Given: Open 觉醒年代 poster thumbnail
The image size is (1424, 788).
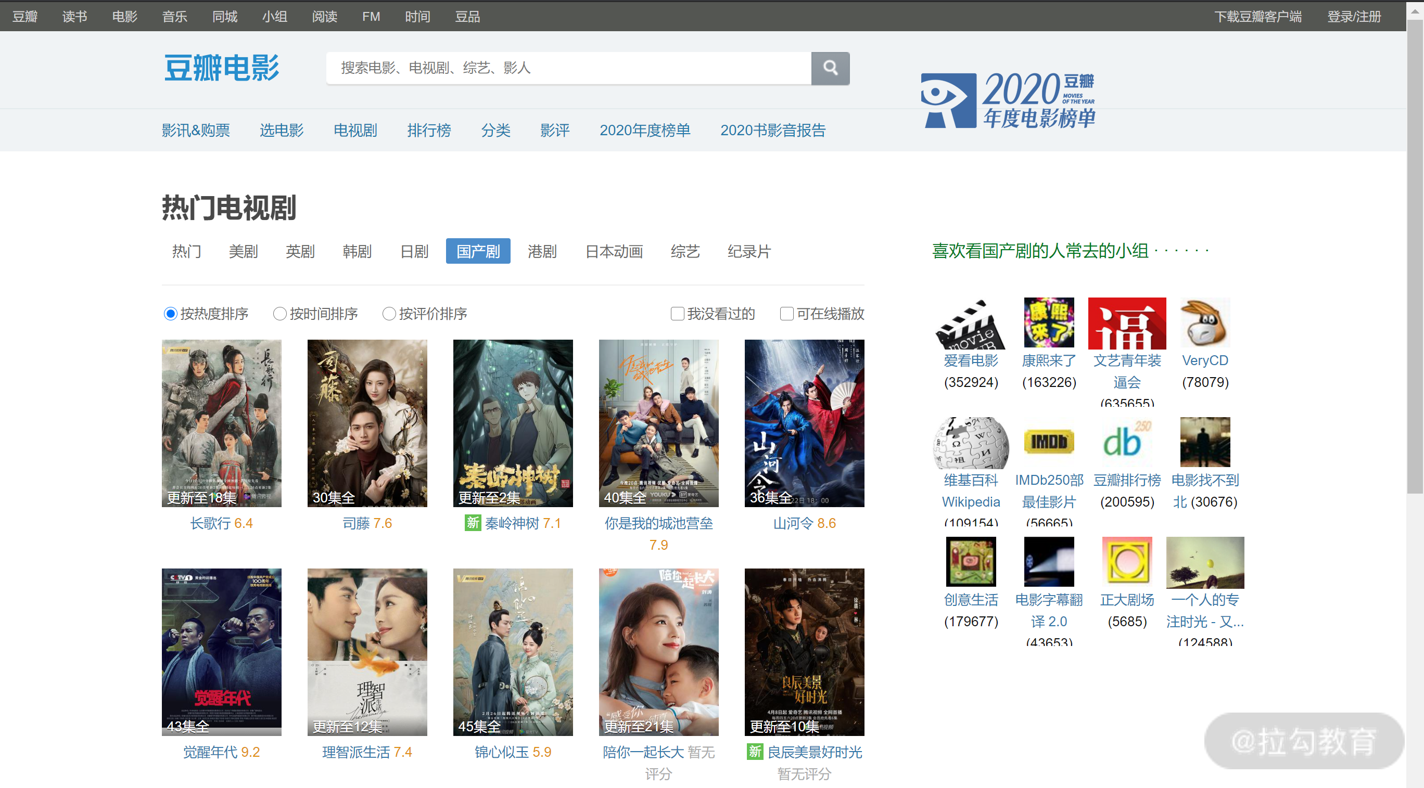Looking at the screenshot, I should (x=221, y=652).
